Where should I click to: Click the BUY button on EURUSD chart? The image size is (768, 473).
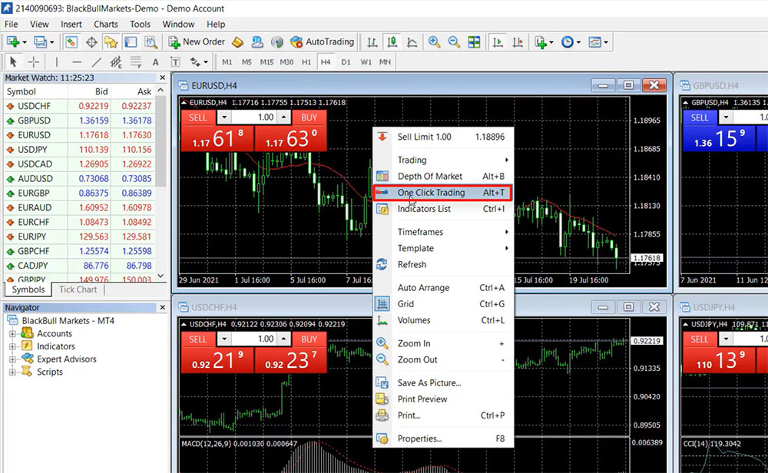(309, 117)
